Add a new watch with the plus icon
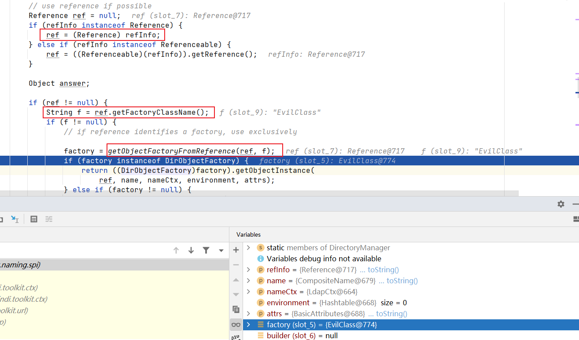The width and height of the screenshot is (579, 340). point(236,250)
